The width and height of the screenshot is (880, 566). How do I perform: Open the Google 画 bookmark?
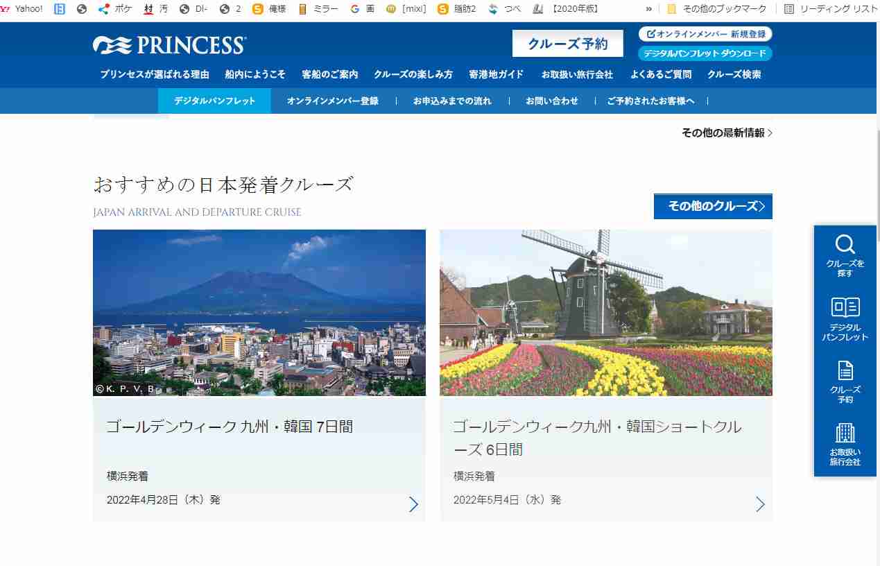tap(363, 9)
